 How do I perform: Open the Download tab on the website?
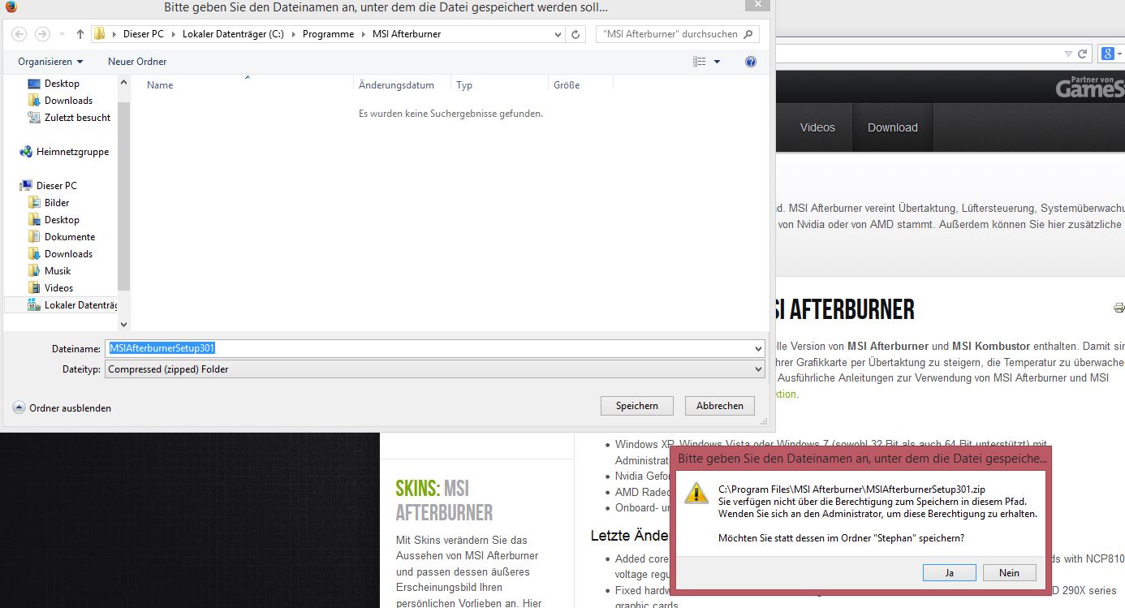(893, 127)
